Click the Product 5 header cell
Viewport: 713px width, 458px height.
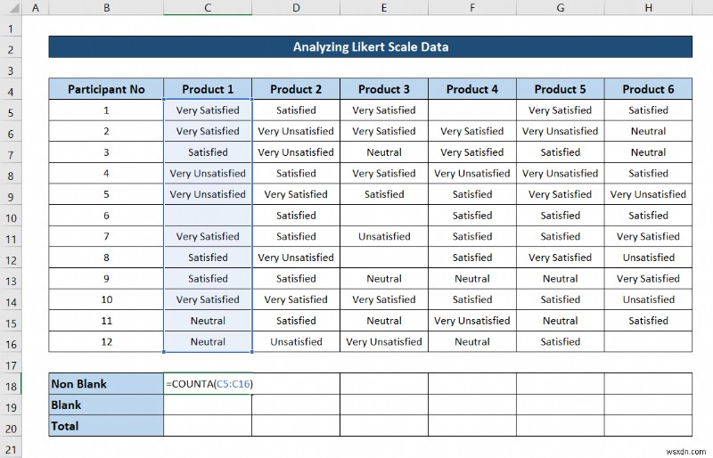pyautogui.click(x=561, y=89)
